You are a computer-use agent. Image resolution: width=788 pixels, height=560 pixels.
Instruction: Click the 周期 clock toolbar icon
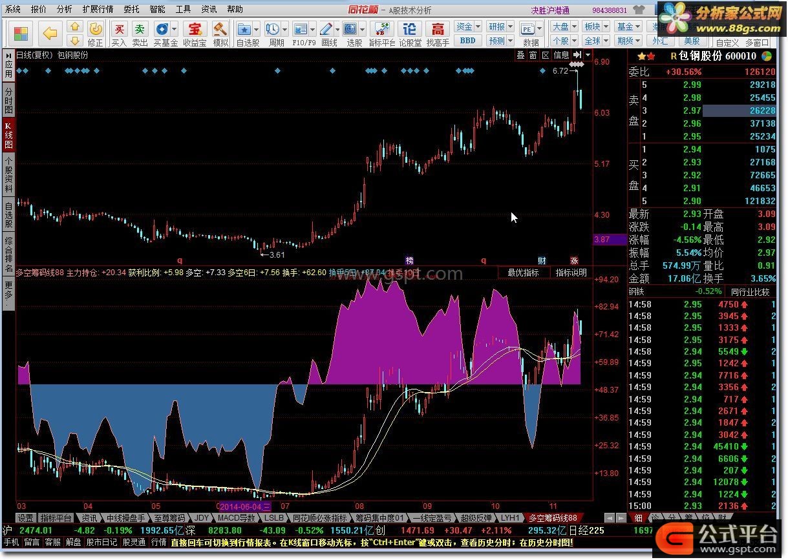pyautogui.click(x=276, y=34)
